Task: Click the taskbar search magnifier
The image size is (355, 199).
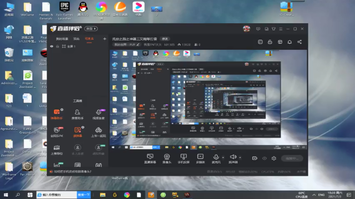Action: click(18, 195)
